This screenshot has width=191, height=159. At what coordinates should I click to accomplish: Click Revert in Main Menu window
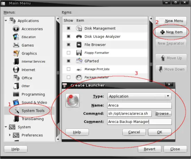tap(149, 149)
